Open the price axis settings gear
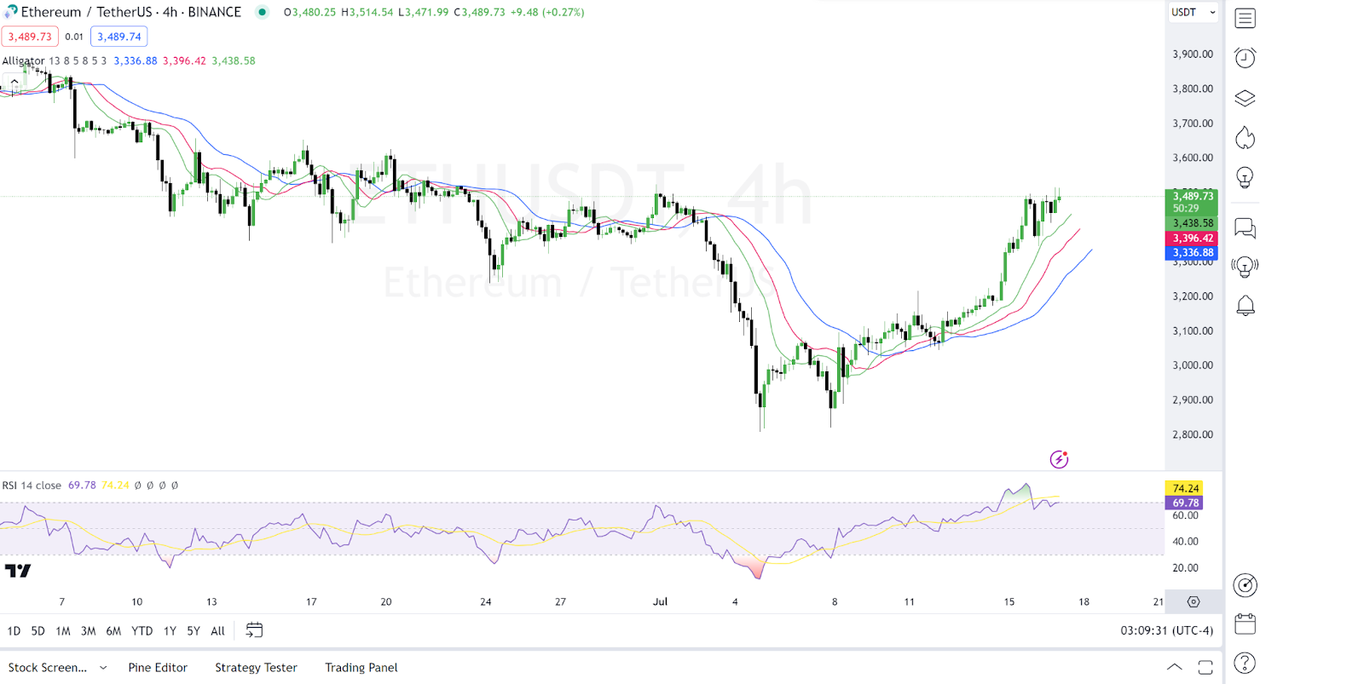1364x684 pixels. 1193,601
